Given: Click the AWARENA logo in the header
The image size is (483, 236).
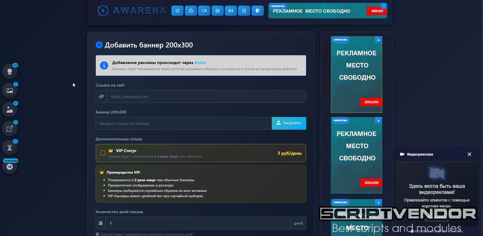Looking at the screenshot, I should click(132, 11).
